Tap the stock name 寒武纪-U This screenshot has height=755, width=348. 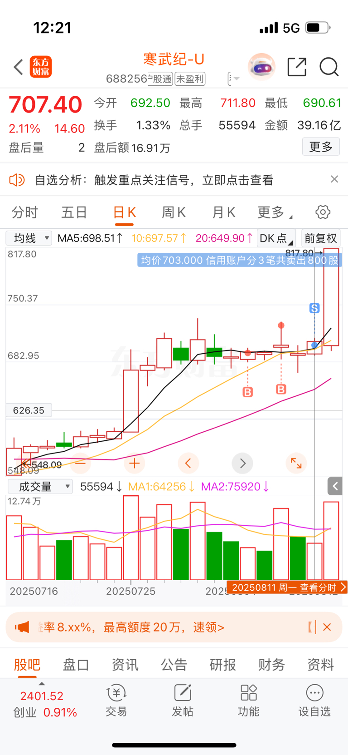174,59
